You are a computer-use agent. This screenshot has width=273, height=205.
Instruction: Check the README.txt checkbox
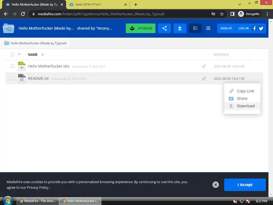[x=13, y=78]
